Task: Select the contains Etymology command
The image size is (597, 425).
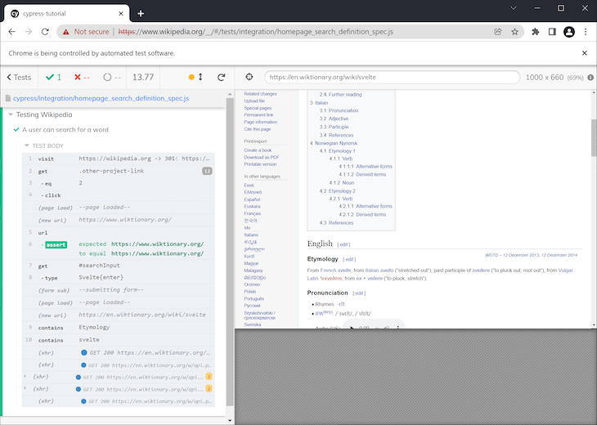Action: pyautogui.click(x=118, y=327)
